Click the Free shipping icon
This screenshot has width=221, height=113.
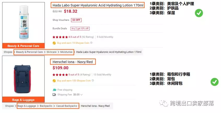click(54, 90)
